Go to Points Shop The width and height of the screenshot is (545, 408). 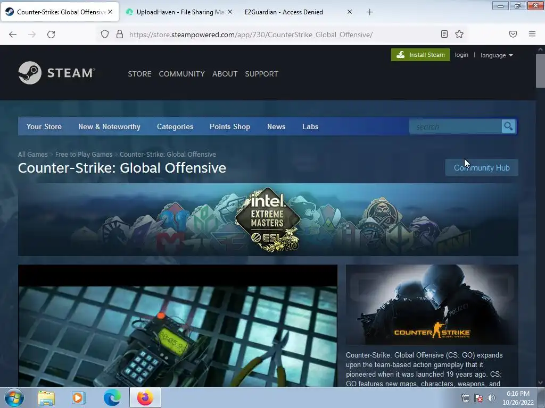point(230,126)
